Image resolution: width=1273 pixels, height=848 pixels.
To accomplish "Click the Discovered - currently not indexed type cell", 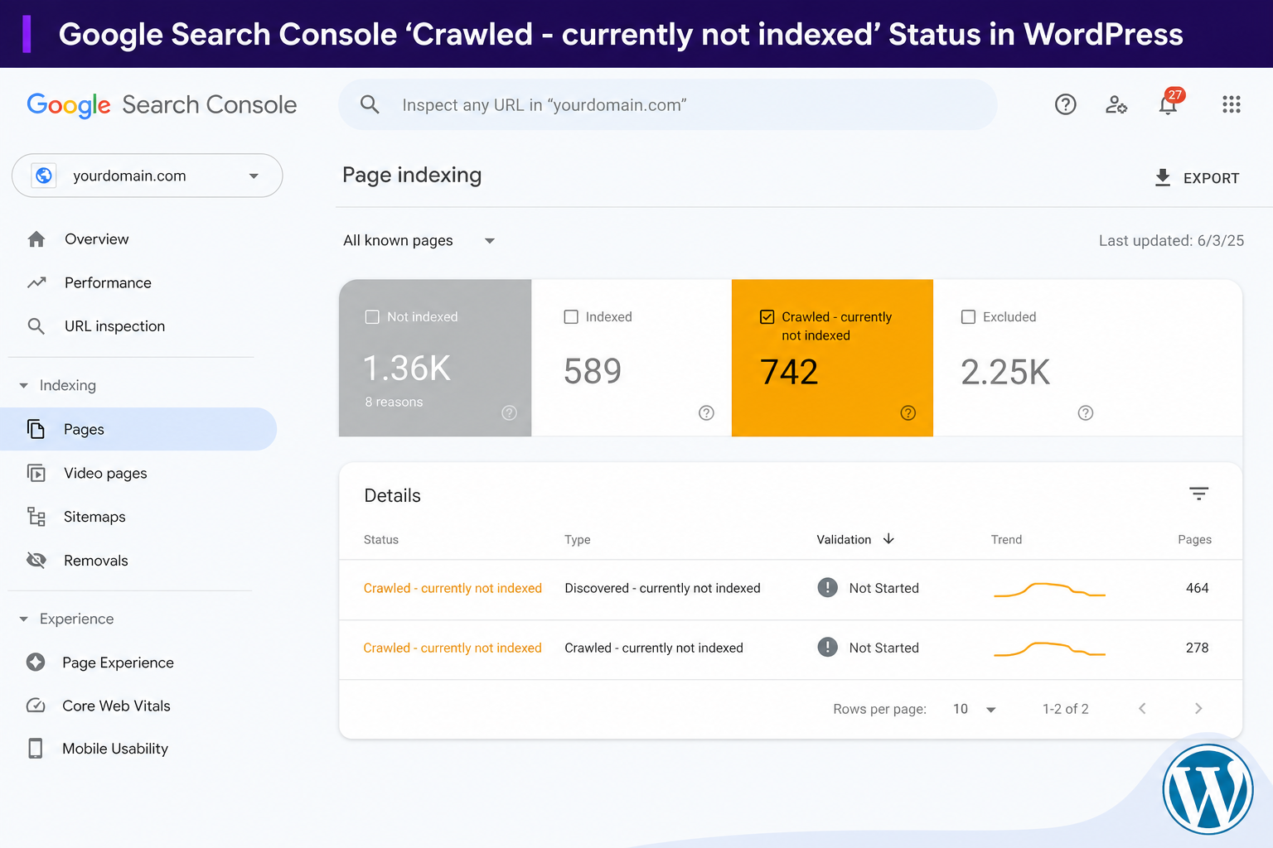I will [662, 588].
